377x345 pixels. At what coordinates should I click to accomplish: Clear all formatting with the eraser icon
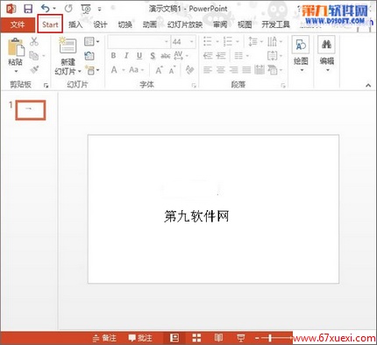[x=189, y=70]
